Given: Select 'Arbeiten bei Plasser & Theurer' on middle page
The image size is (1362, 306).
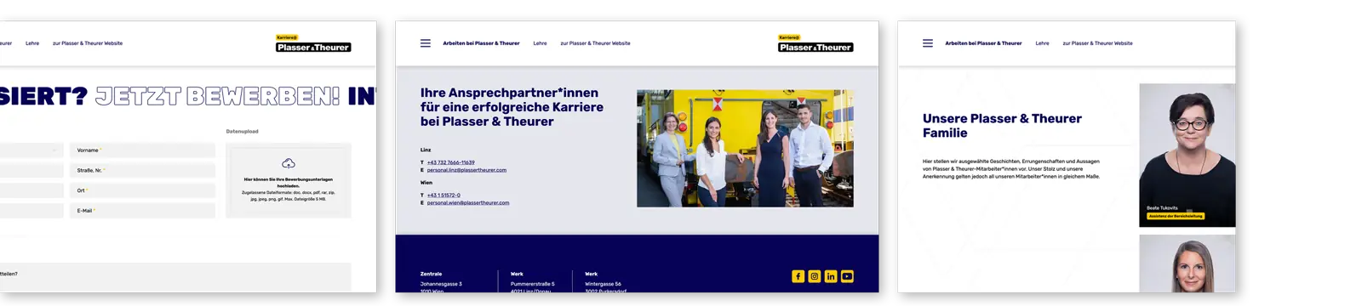Looking at the screenshot, I should pos(481,43).
